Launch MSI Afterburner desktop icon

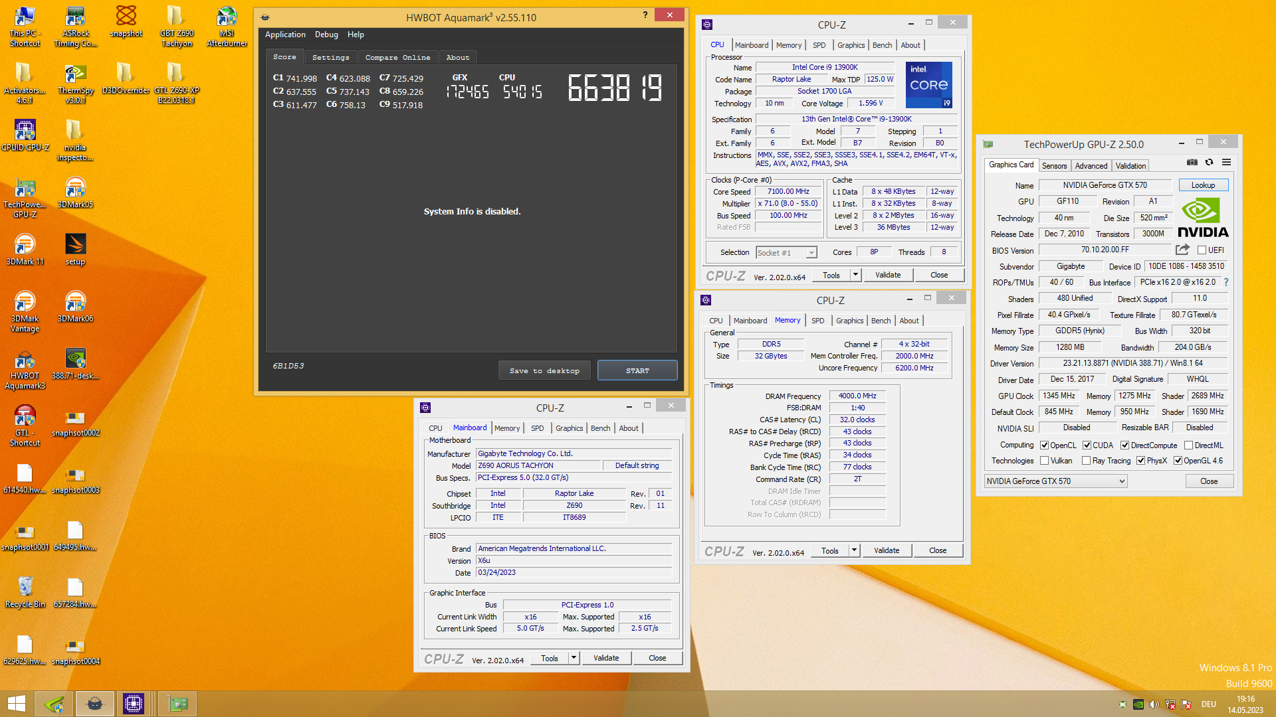pos(227,27)
